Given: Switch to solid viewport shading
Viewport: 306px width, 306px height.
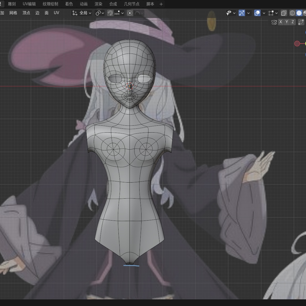Looking at the screenshot, I should tap(299, 13).
